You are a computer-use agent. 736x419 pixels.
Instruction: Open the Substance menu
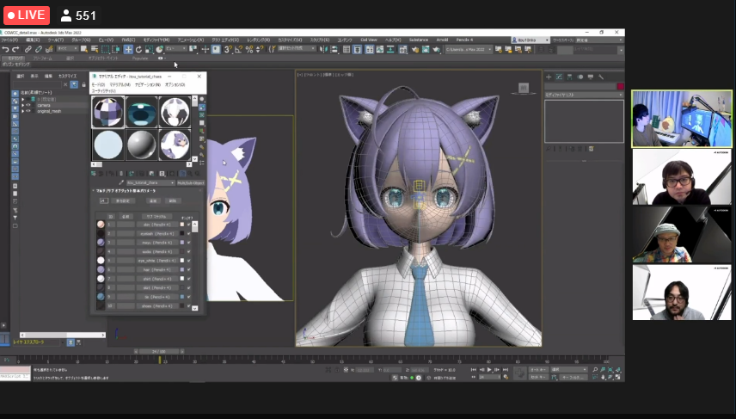point(418,40)
